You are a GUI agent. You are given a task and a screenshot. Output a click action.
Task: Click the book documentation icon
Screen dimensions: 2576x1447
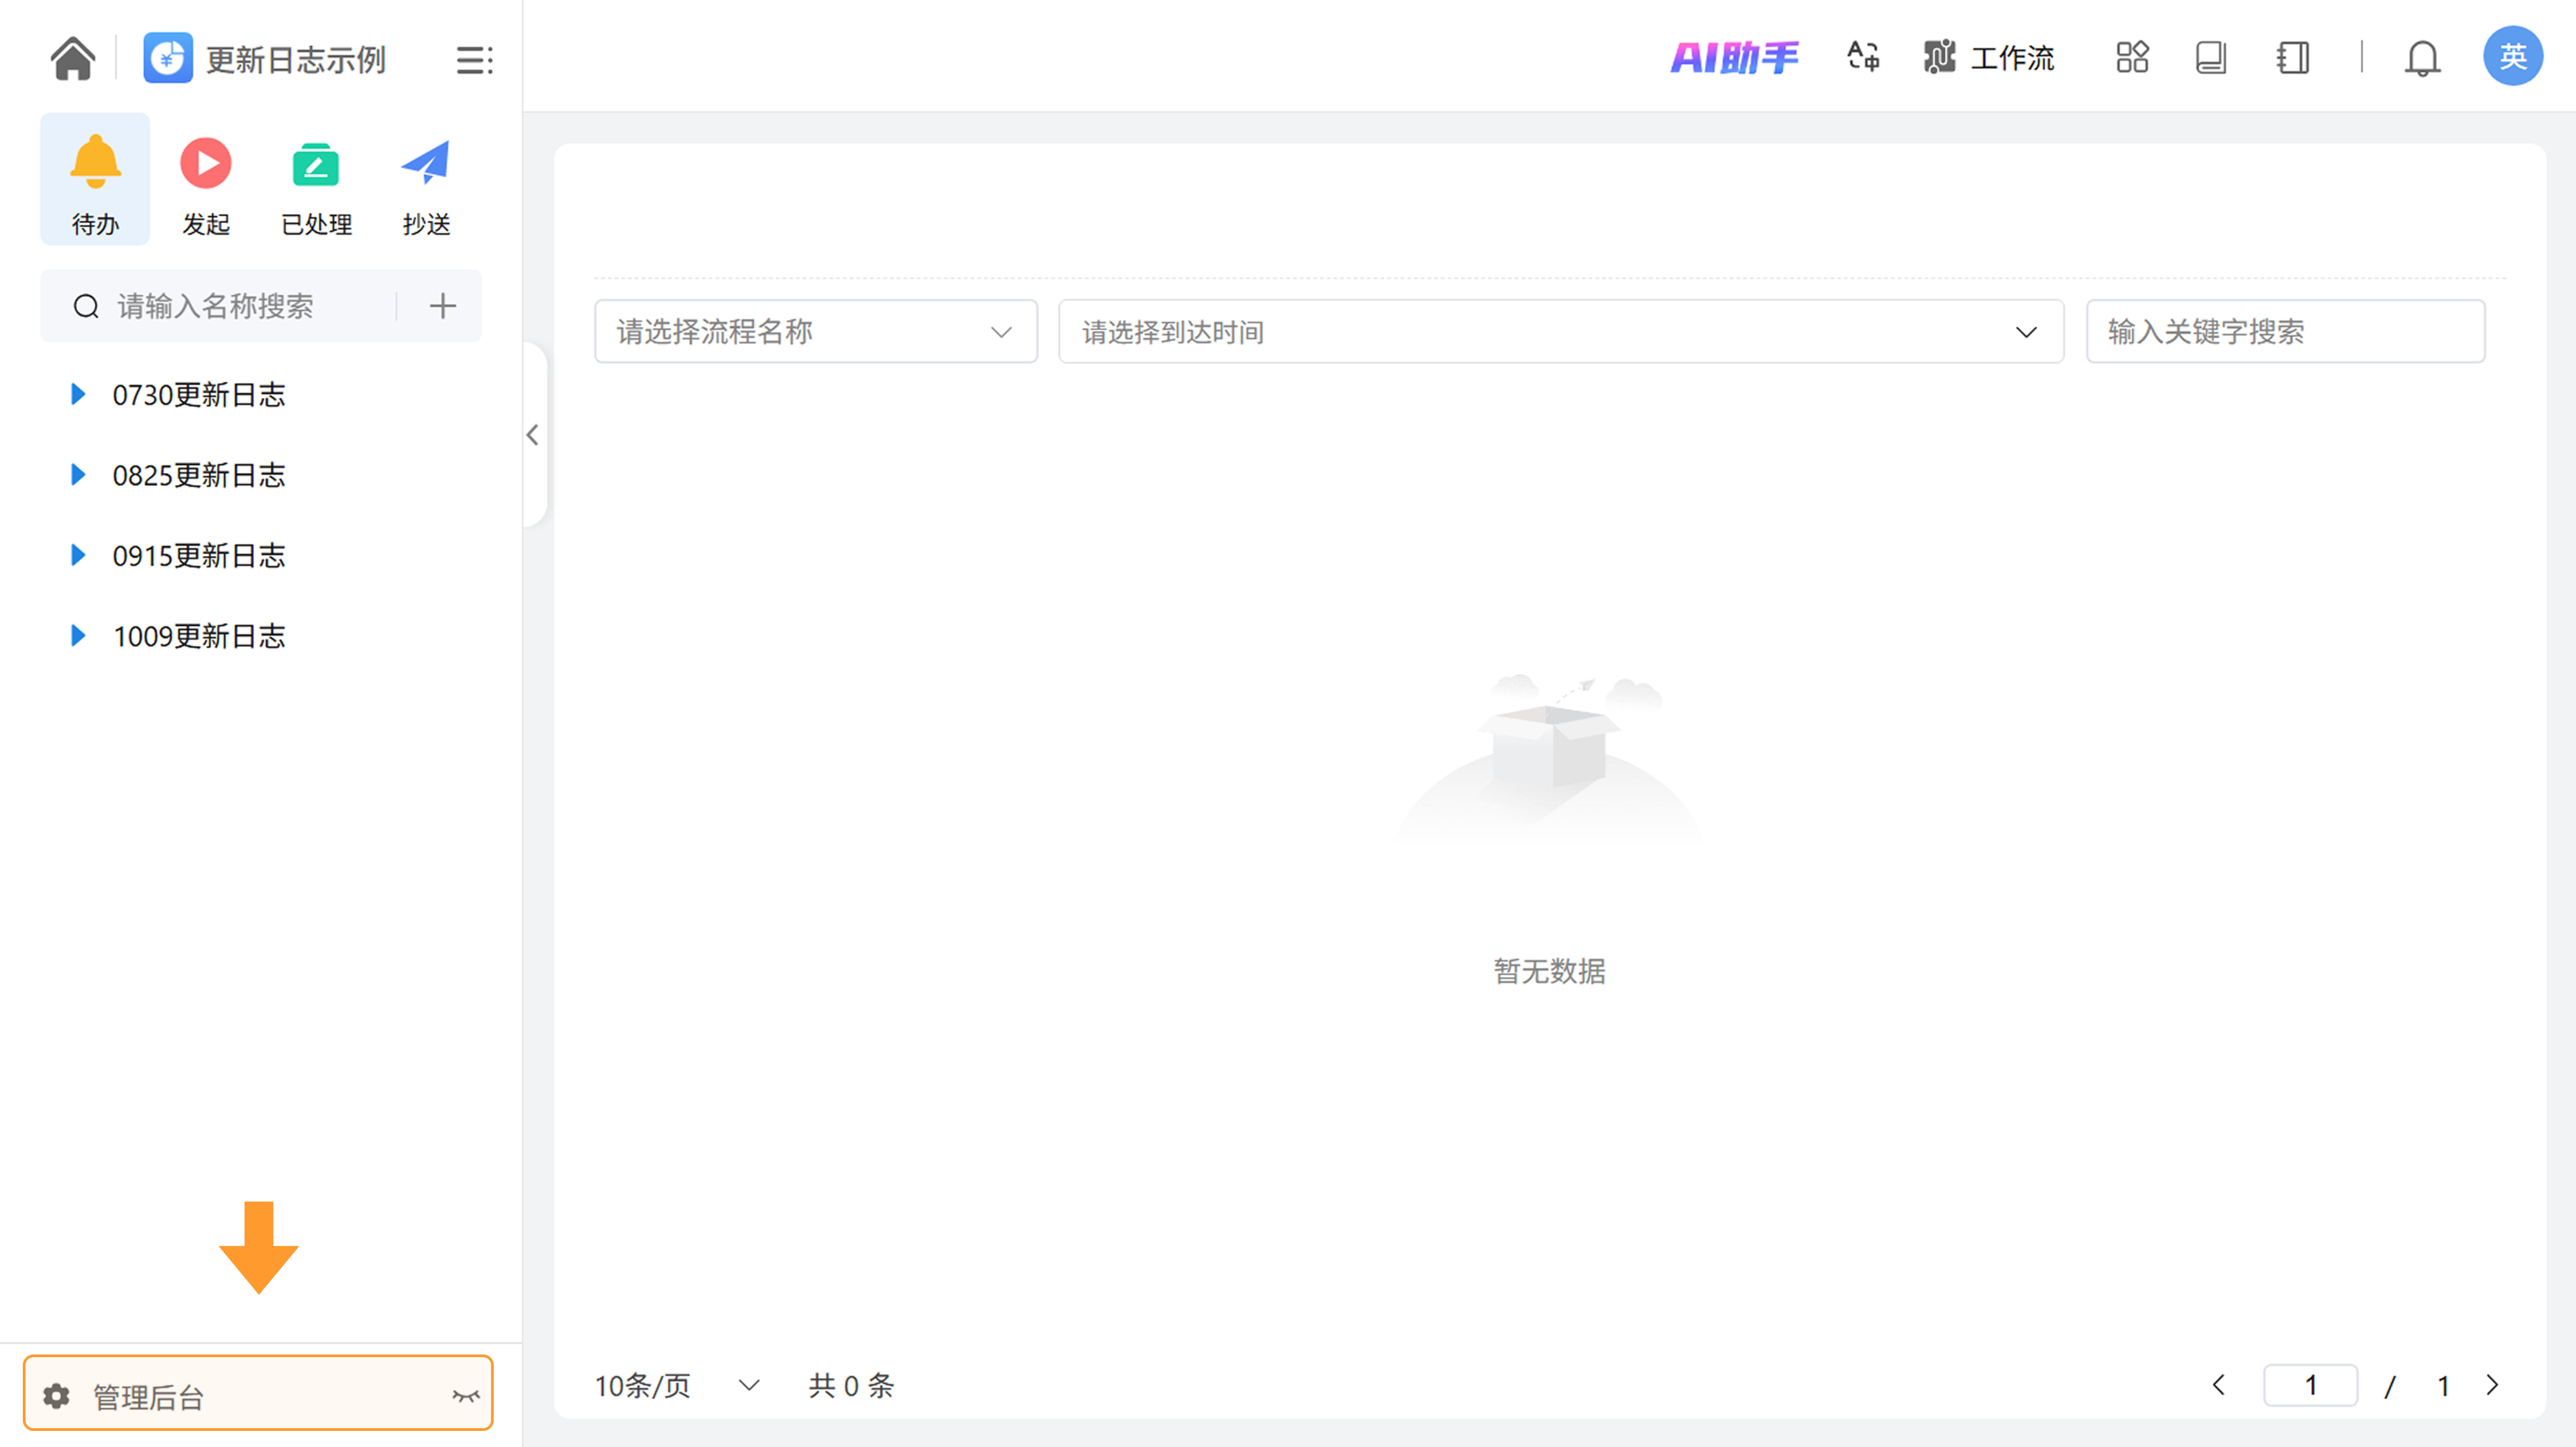(x=2210, y=57)
